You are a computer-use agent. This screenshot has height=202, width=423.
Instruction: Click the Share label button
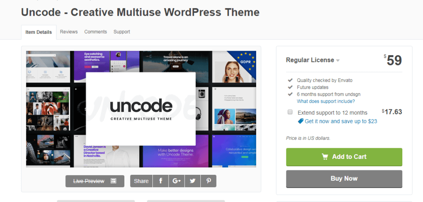pyautogui.click(x=141, y=181)
